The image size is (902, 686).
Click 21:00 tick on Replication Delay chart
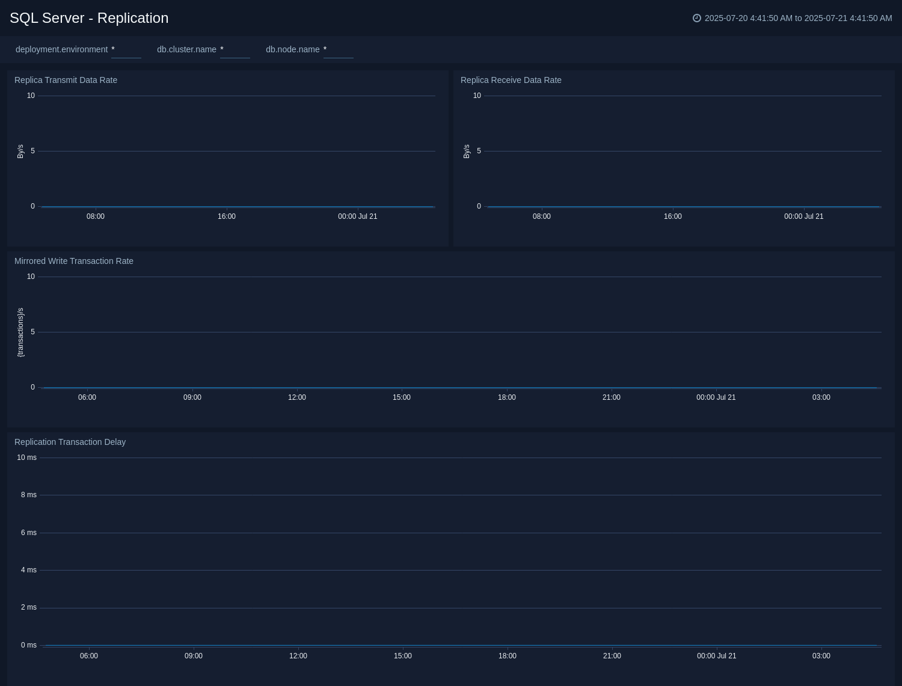click(612, 656)
